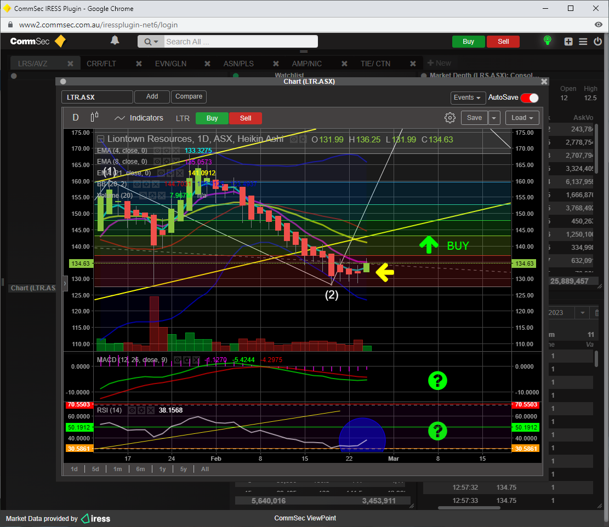Viewport: 609px width, 527px height.
Task: Open the search scope dropdown arrow beside the magnifier
Action: [156, 42]
